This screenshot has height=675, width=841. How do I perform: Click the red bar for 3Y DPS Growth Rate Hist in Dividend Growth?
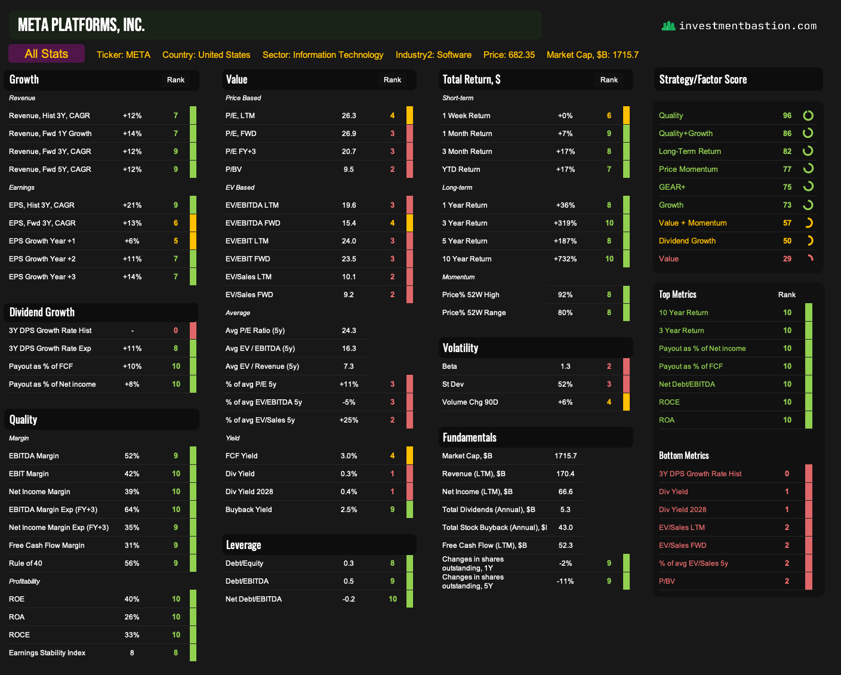pos(193,330)
